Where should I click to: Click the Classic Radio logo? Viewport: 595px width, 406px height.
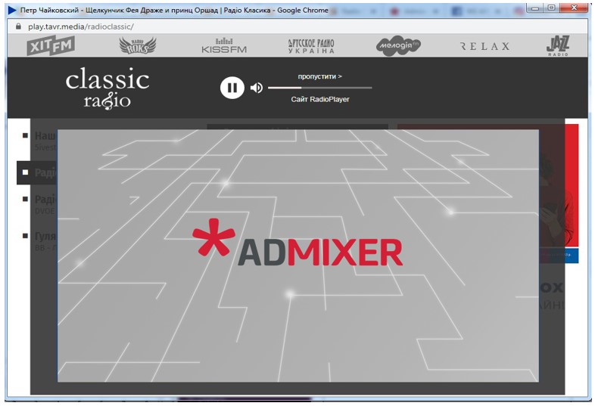(107, 88)
